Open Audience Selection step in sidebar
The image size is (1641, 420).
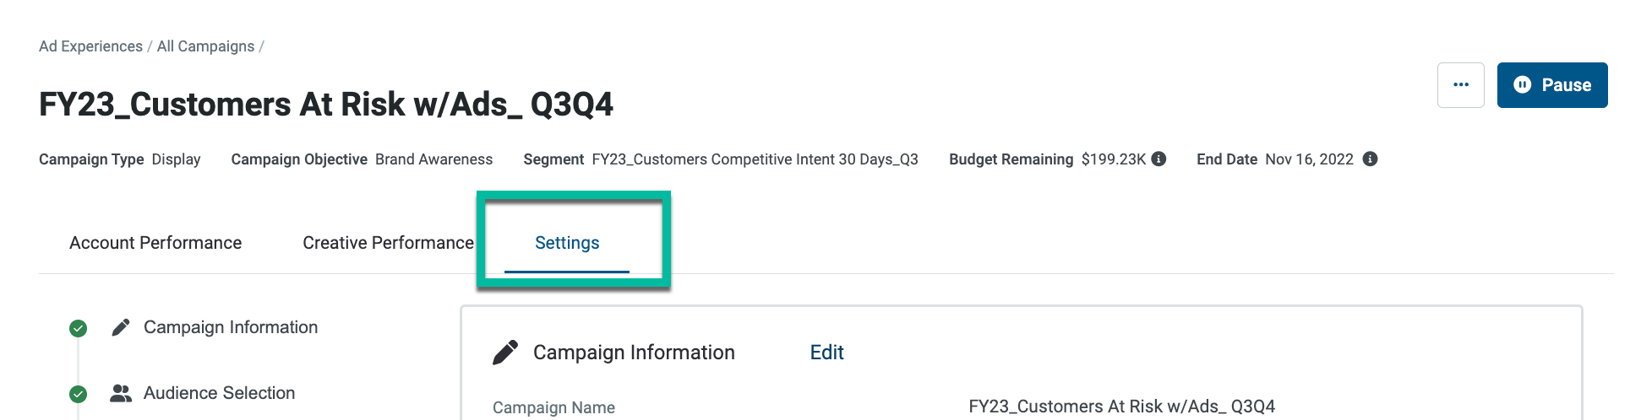[x=219, y=393]
